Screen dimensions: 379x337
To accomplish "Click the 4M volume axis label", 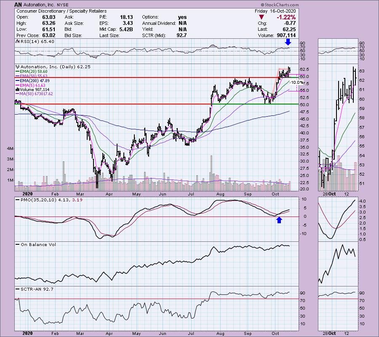I will pos(10,149).
